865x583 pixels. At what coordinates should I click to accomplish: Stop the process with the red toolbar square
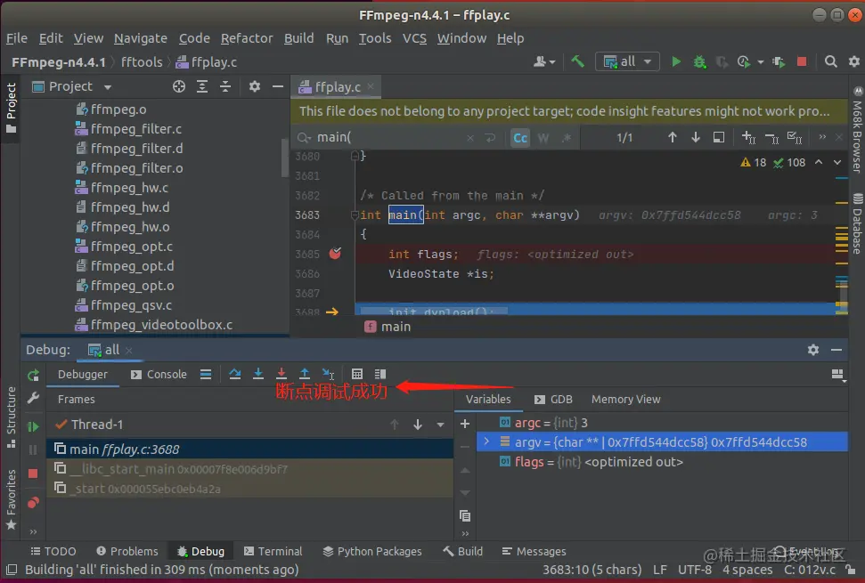click(x=802, y=61)
